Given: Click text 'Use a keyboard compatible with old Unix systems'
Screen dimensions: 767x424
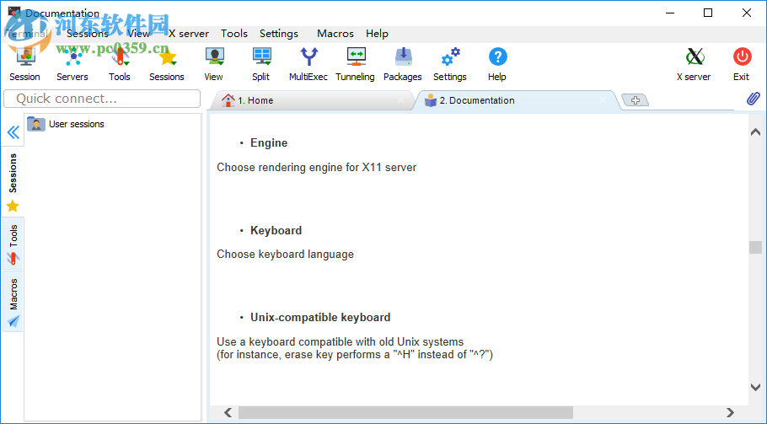Looking at the screenshot, I should [341, 341].
